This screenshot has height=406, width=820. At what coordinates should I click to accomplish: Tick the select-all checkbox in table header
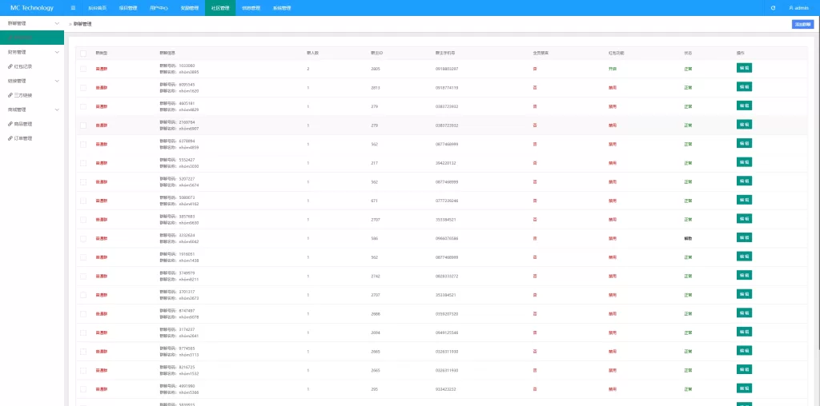point(83,54)
